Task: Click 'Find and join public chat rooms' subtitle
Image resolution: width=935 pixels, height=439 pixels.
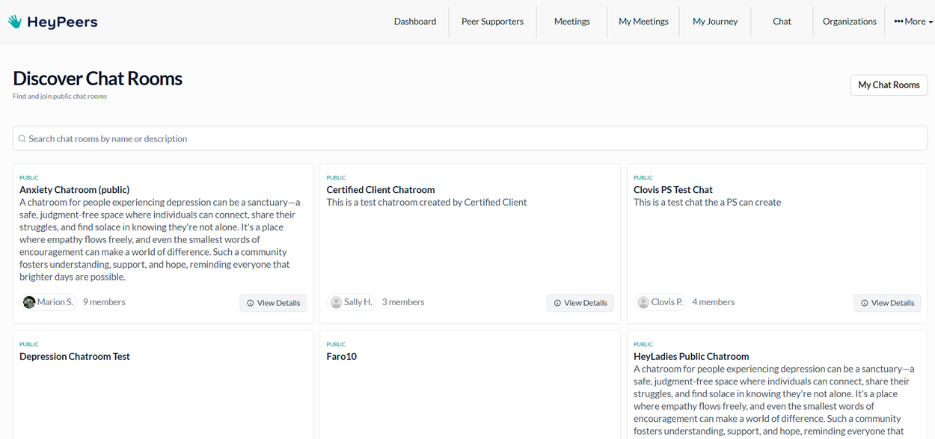Action: click(60, 96)
